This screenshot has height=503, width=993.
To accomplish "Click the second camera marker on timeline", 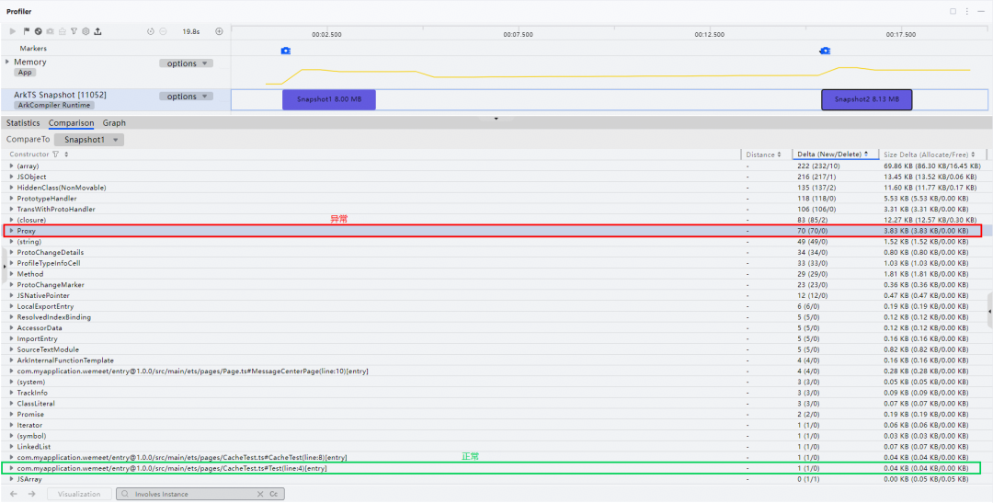I will pyautogui.click(x=825, y=50).
